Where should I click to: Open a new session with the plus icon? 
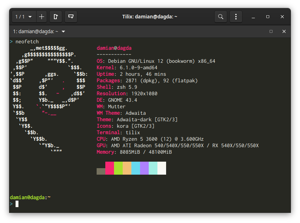click(x=41, y=16)
